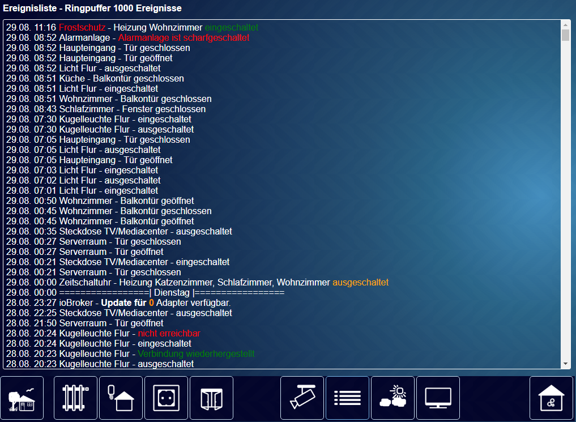Open the lamp and house lighting page
This screenshot has height=422, width=576.
point(121,398)
